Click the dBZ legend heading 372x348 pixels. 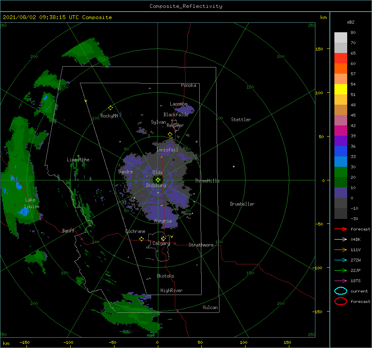point(351,22)
